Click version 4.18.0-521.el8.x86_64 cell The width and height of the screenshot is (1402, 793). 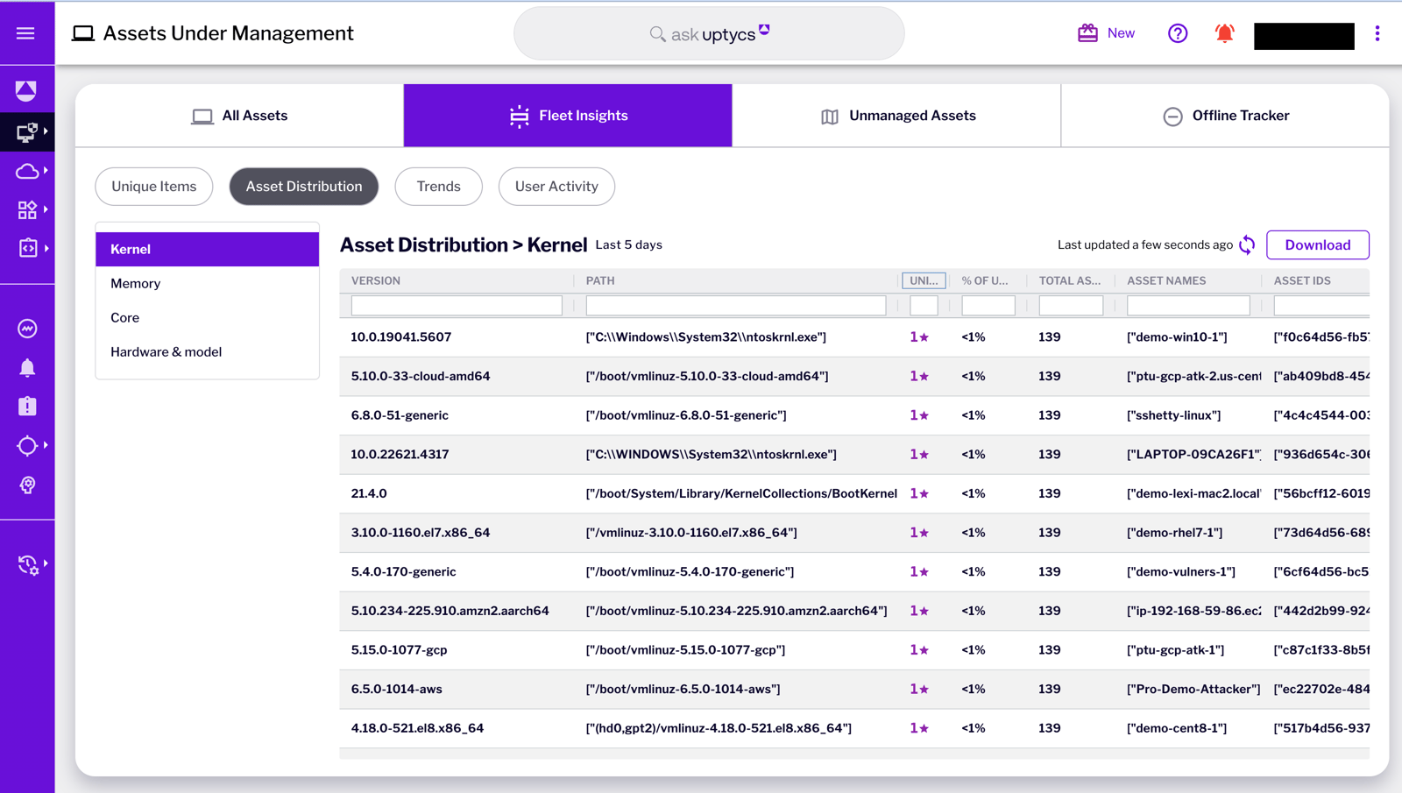click(417, 729)
